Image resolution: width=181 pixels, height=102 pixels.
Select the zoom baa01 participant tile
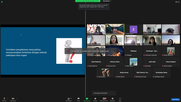[x=133, y=29]
